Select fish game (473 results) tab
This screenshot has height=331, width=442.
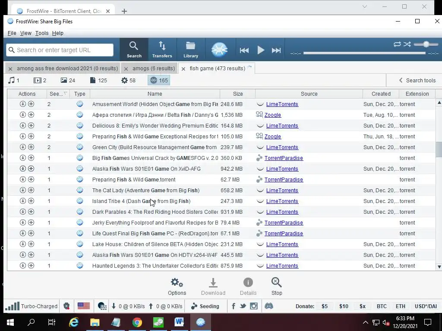click(218, 69)
